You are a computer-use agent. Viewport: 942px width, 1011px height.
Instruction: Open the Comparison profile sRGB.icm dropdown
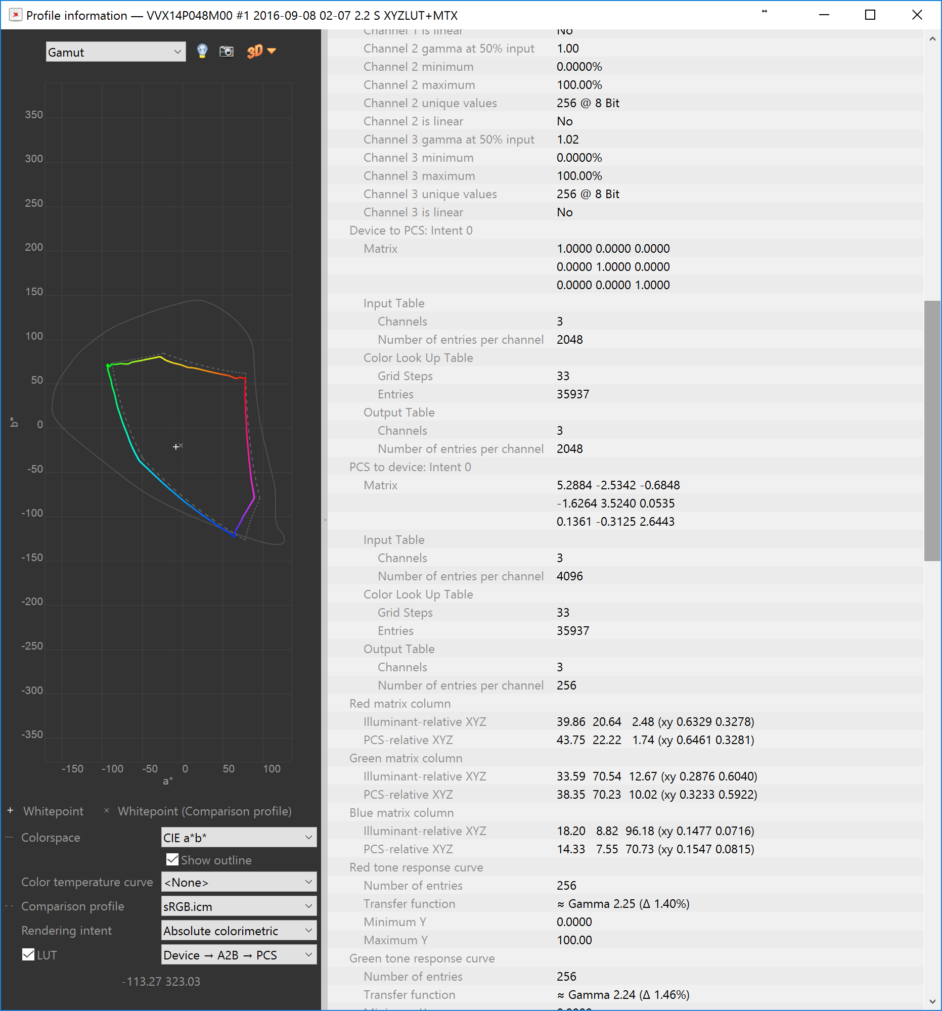239,907
